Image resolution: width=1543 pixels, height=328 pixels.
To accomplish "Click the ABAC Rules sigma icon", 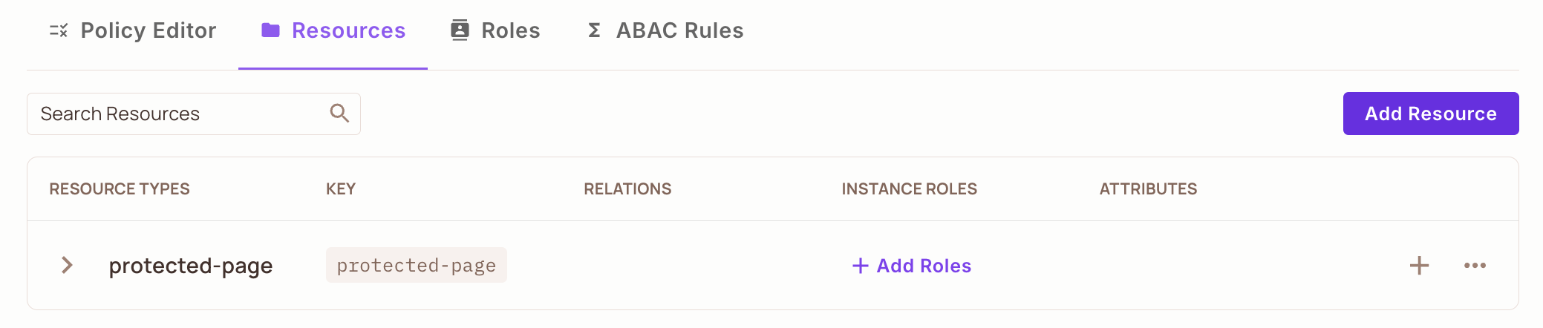I will click(594, 30).
